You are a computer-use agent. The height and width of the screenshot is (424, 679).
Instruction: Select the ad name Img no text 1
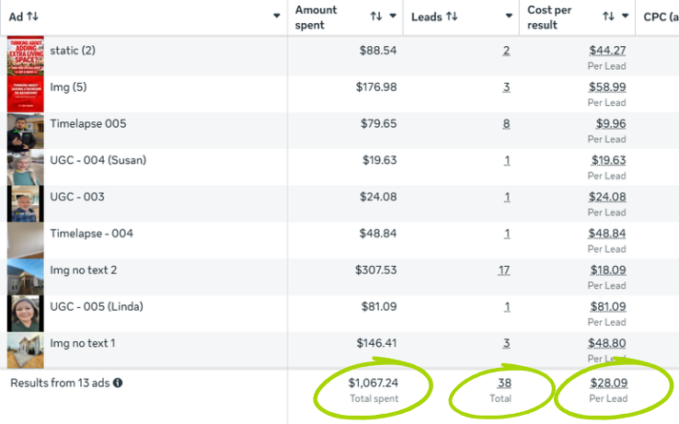82,343
